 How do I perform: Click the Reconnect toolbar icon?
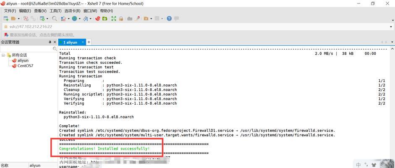tap(33, 18)
